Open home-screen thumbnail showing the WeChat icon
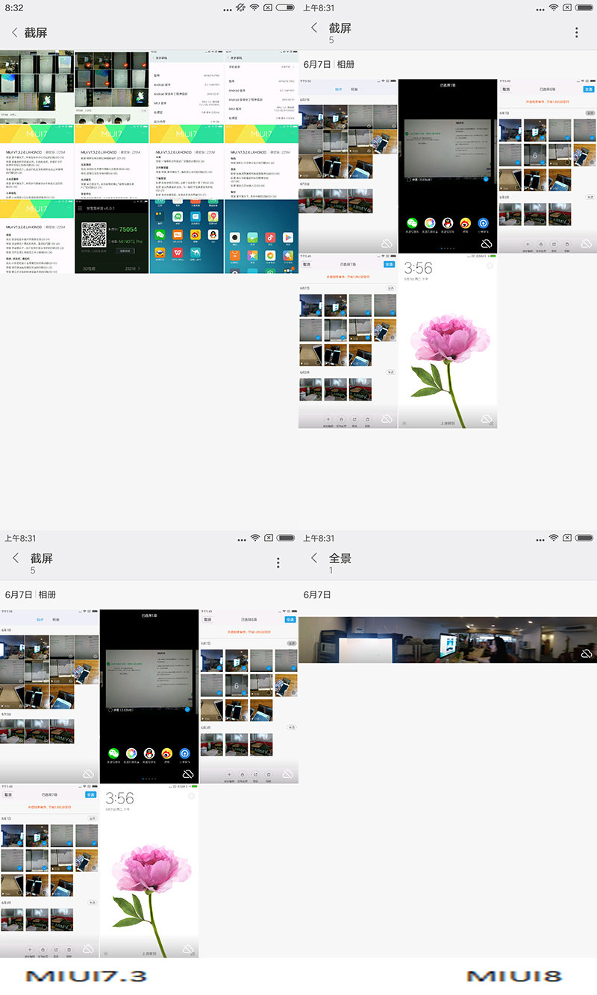 (186, 236)
